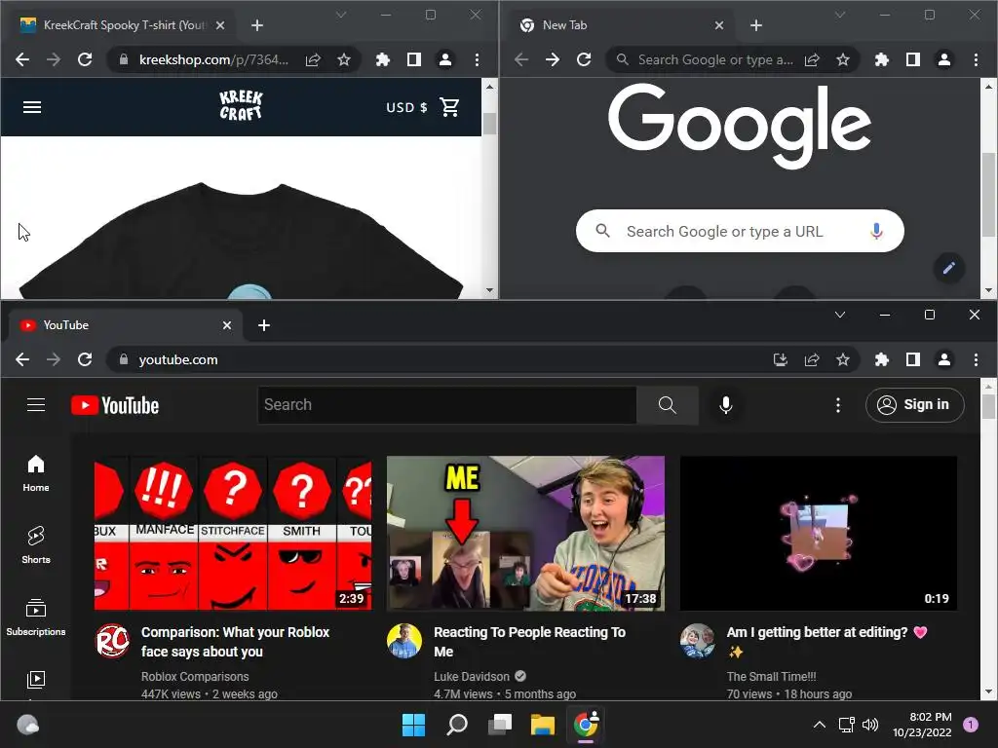
Task: Share the youtube.com page
Action: [x=812, y=359]
